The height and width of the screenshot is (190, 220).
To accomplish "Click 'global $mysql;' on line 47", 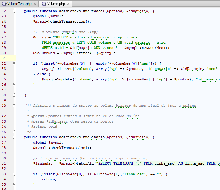I will pos(48,142).
